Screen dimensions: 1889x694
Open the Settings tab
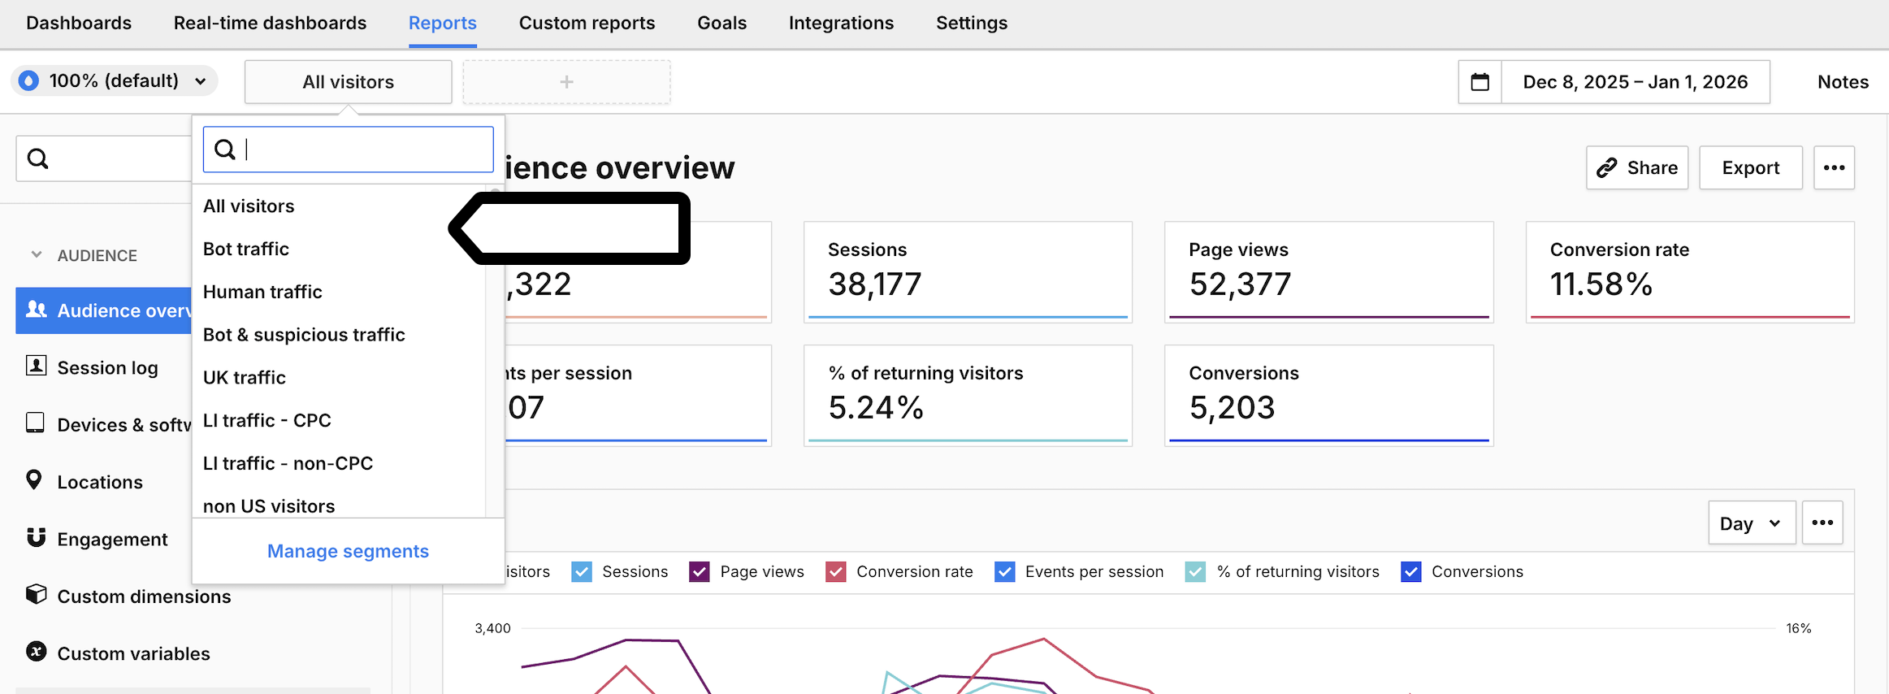pyautogui.click(x=972, y=23)
